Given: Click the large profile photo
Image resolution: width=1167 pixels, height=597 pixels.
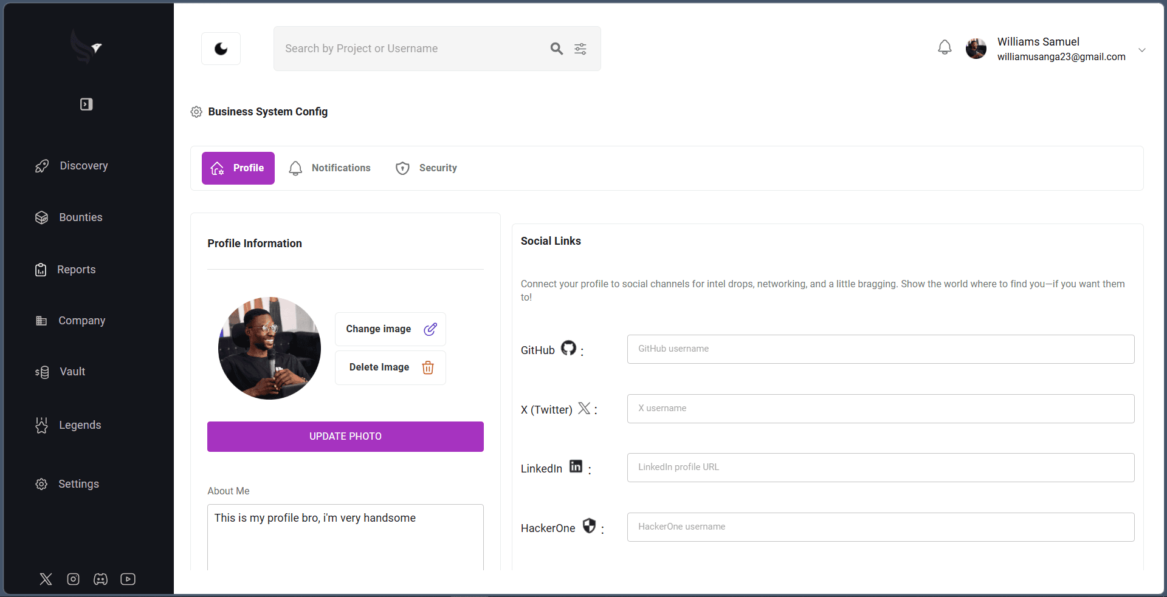Looking at the screenshot, I should click(270, 348).
